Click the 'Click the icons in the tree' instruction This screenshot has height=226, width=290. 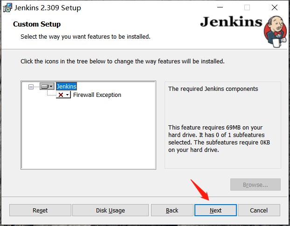point(123,62)
